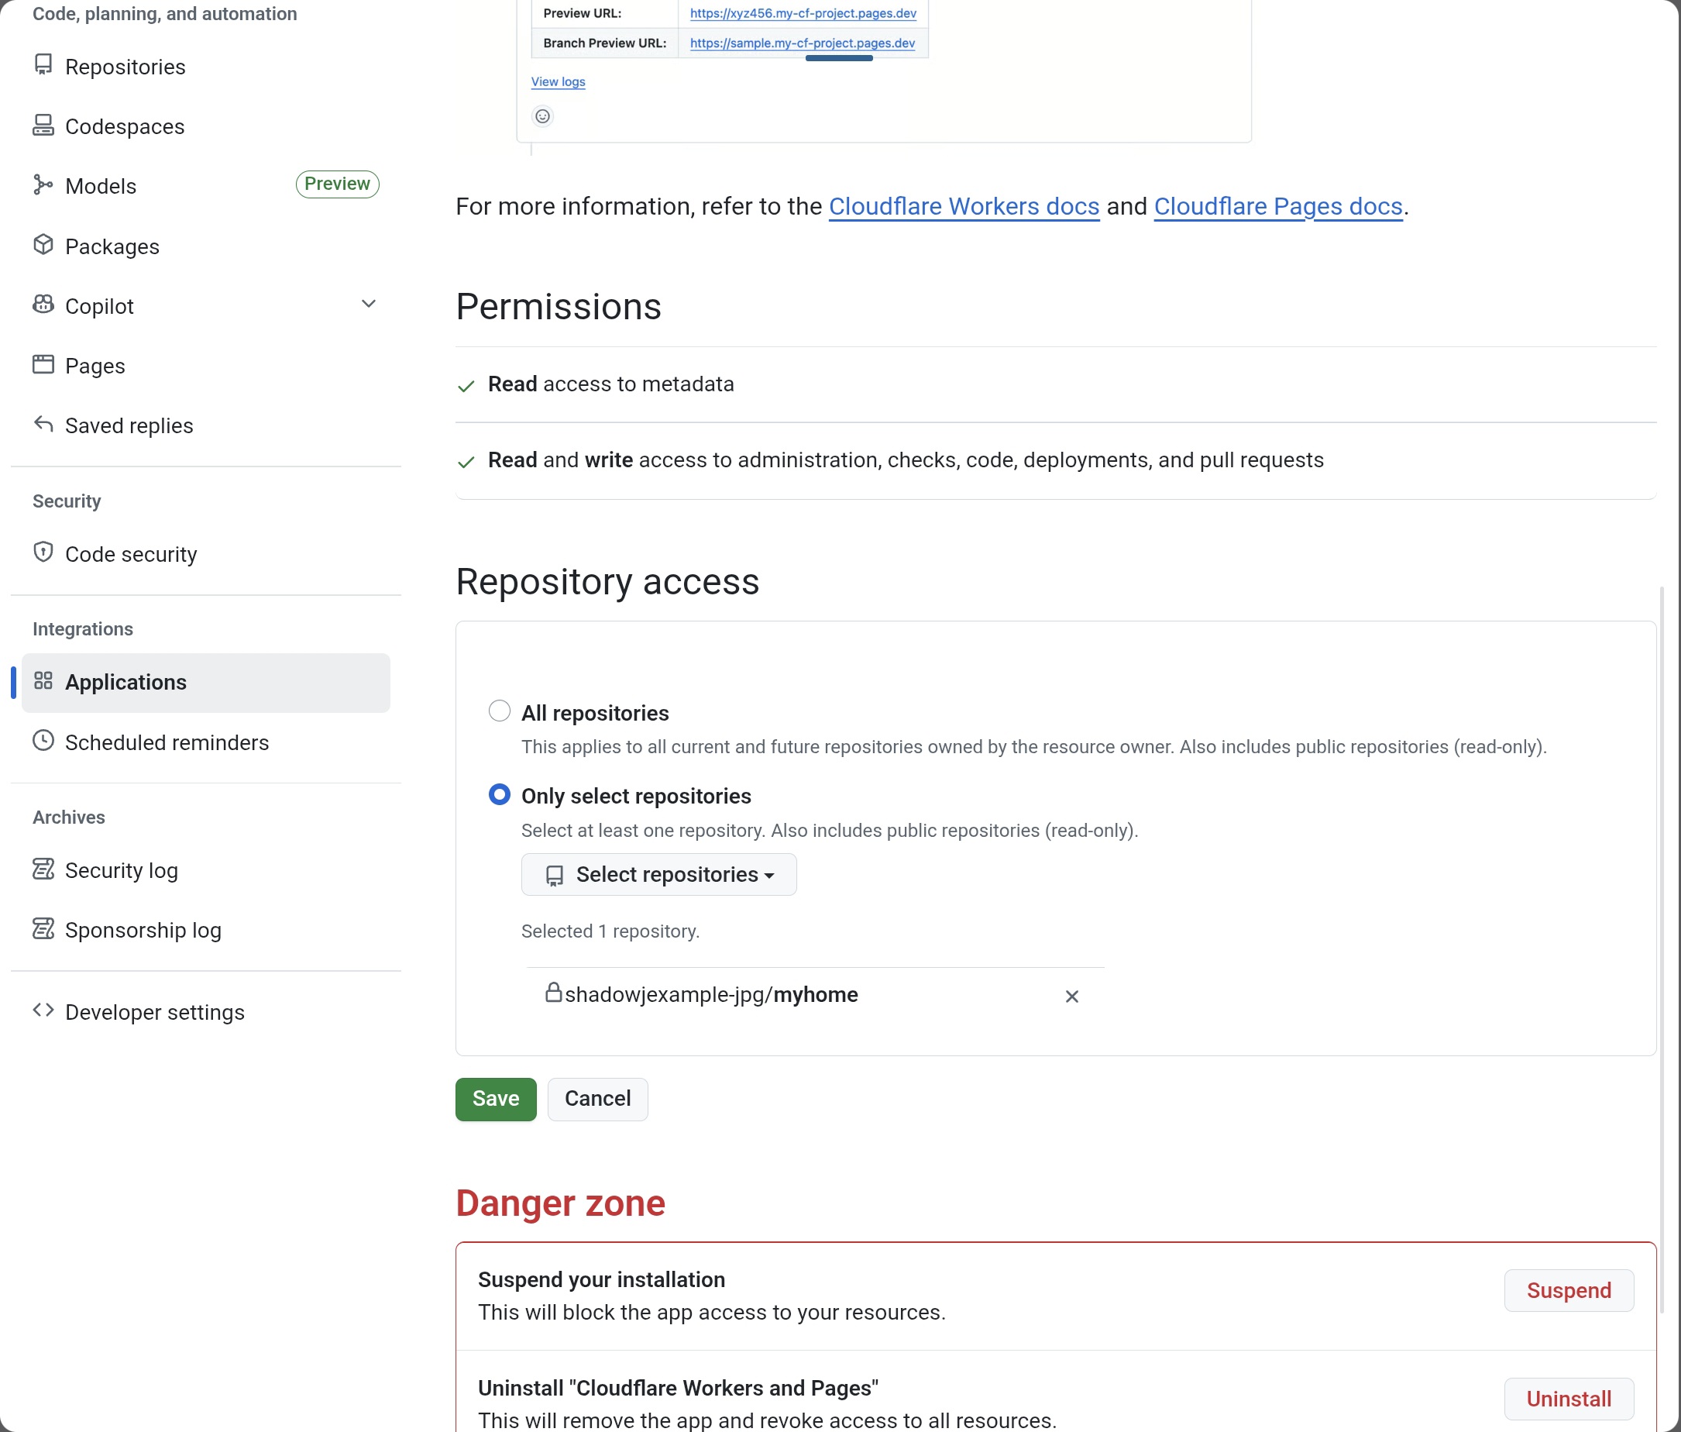Expand the Copilot submenu chevron

[x=368, y=305]
